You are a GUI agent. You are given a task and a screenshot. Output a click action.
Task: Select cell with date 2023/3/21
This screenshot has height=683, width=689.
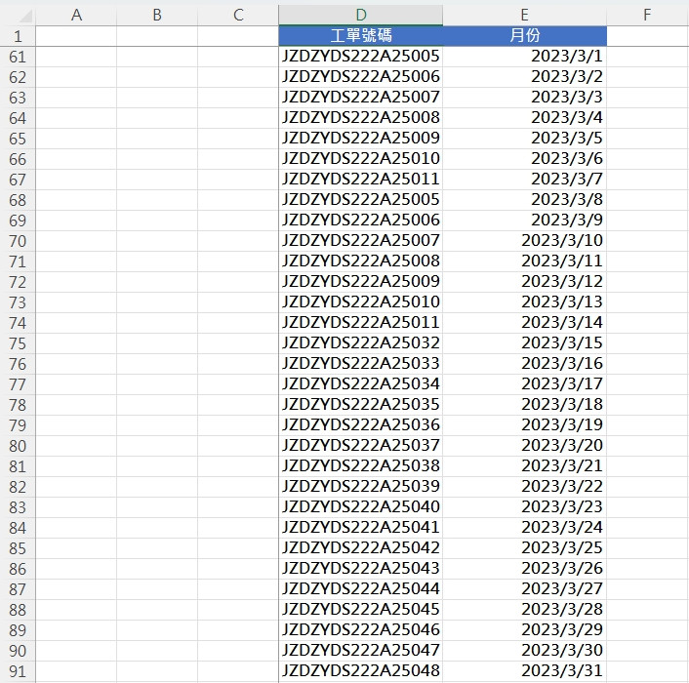[525, 466]
